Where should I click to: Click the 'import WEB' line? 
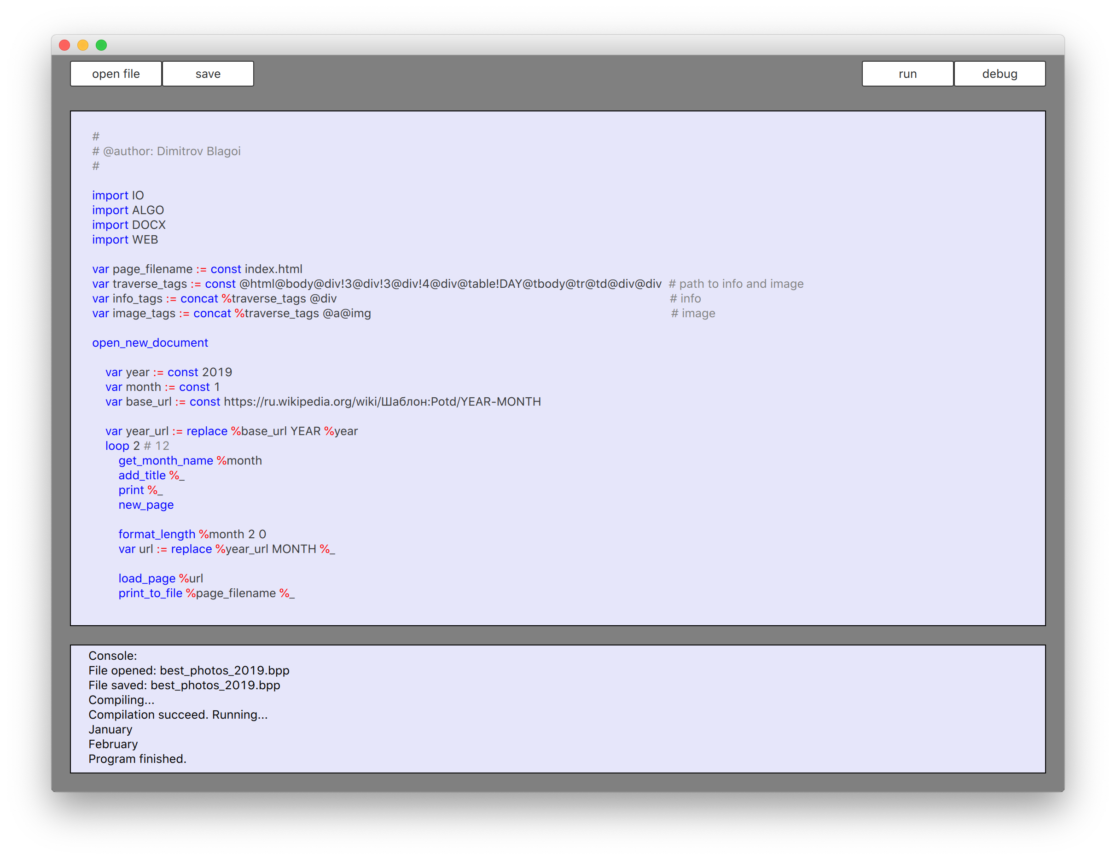click(x=125, y=240)
